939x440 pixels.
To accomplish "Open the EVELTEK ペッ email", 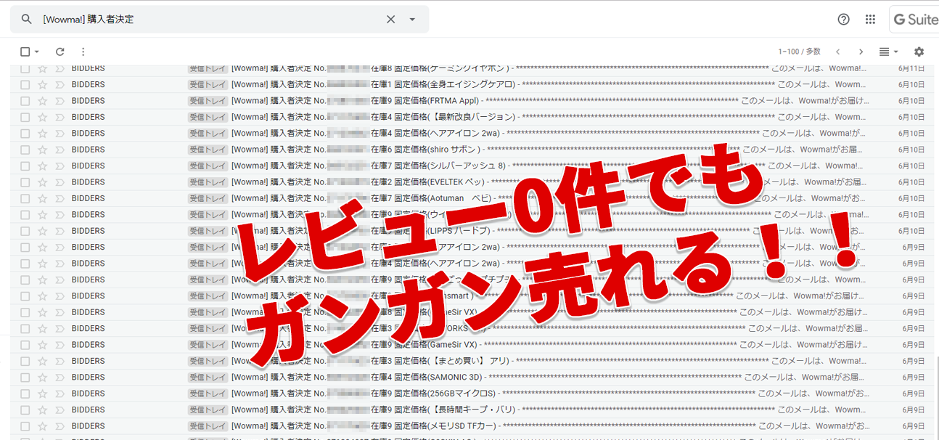I will pos(472,182).
